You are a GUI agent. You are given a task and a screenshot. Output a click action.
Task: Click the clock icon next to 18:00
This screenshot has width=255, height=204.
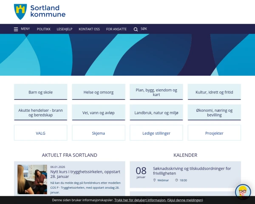click(176, 180)
